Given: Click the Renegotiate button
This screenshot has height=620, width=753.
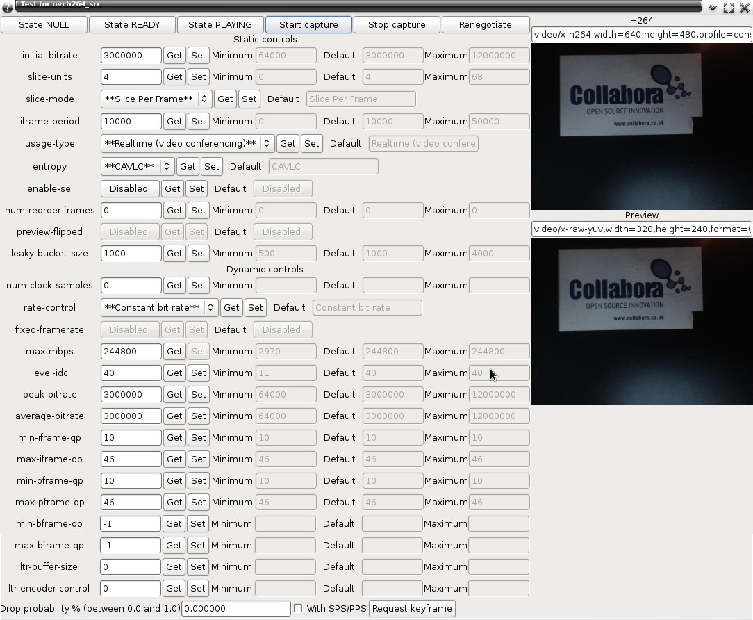Looking at the screenshot, I should pyautogui.click(x=486, y=24).
